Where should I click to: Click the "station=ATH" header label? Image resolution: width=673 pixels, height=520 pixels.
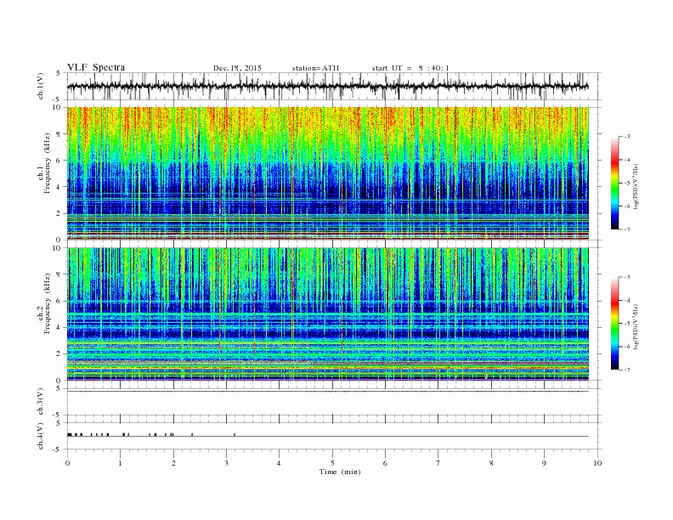[315, 68]
